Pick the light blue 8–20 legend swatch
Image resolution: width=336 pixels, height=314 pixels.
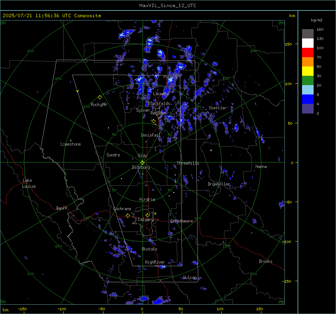tap(308, 90)
